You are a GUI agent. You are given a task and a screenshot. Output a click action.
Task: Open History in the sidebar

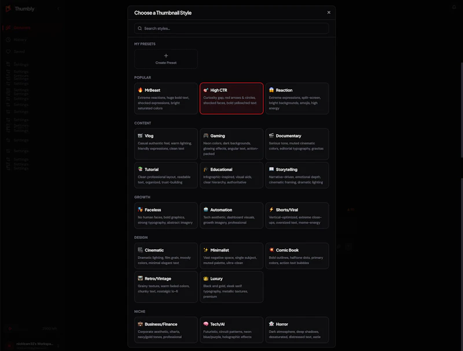tap(20, 39)
